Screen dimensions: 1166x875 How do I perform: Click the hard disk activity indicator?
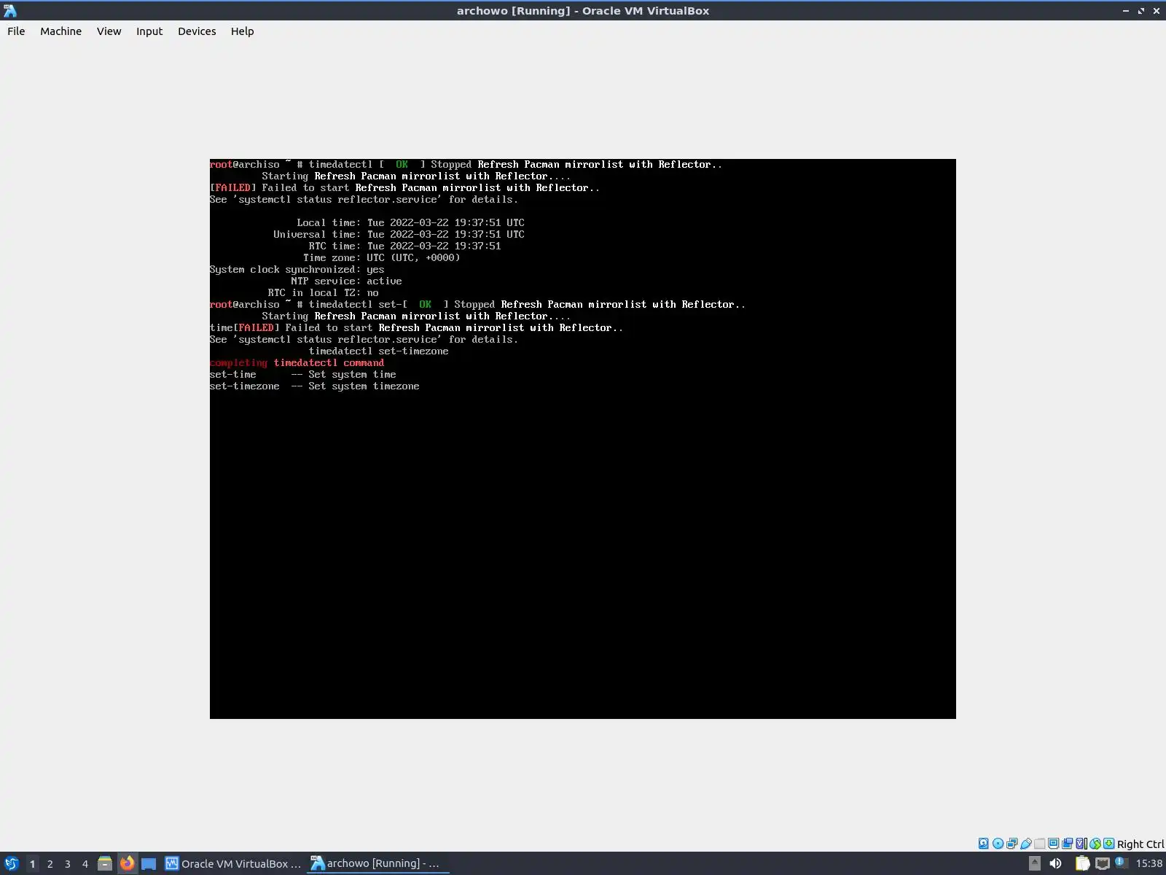[984, 844]
